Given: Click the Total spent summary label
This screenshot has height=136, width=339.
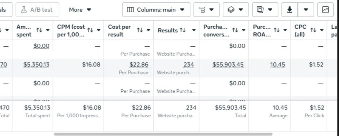Looking at the screenshot, I should 38,116.
